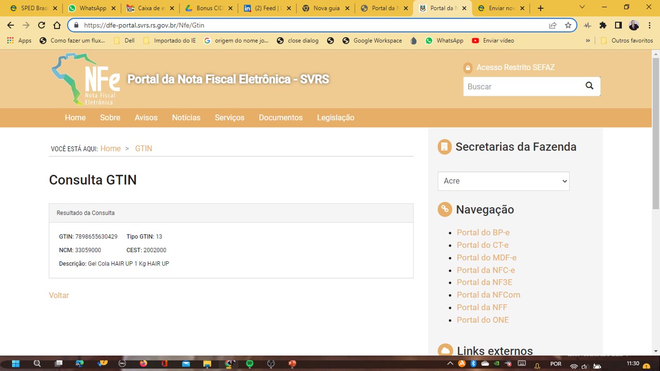Open the browser side panel icon
Viewport: 660px width, 371px height.
tap(618, 25)
